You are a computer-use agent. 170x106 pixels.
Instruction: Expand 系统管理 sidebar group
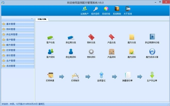coord(18,66)
